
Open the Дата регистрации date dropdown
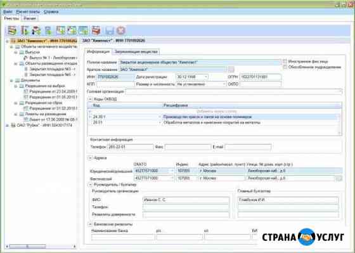click(205, 77)
